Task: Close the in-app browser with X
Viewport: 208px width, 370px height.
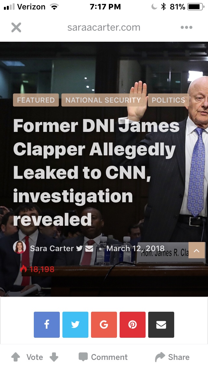Action: click(x=16, y=27)
